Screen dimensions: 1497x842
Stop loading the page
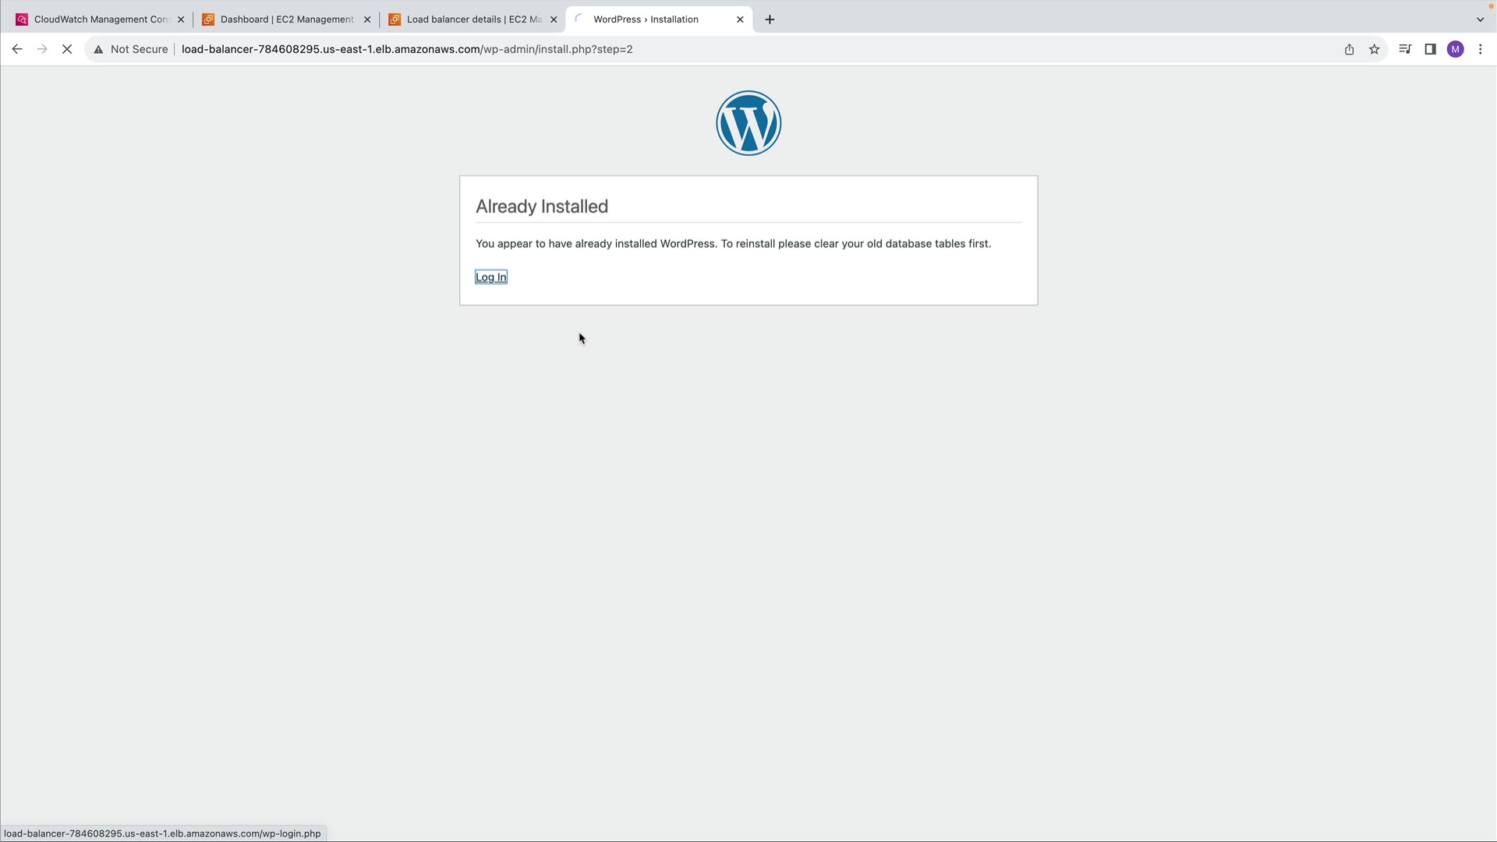pos(67,49)
